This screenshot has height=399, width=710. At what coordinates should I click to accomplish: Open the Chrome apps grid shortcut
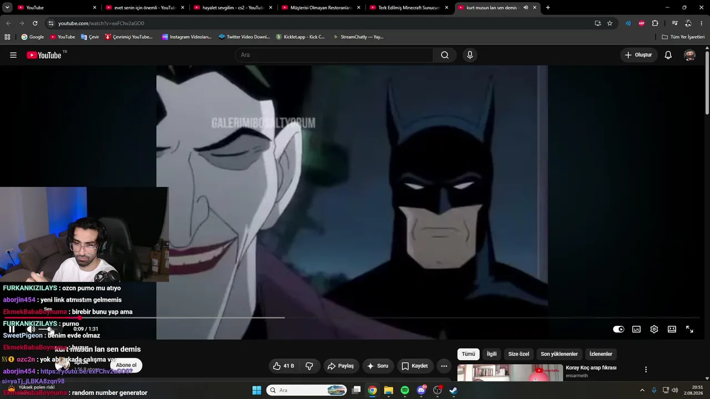(x=7, y=37)
